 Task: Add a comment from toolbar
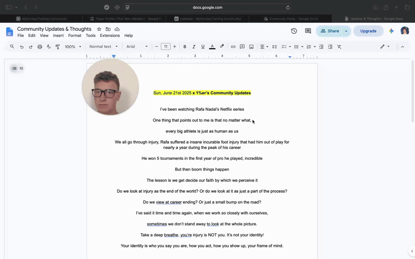(242, 47)
